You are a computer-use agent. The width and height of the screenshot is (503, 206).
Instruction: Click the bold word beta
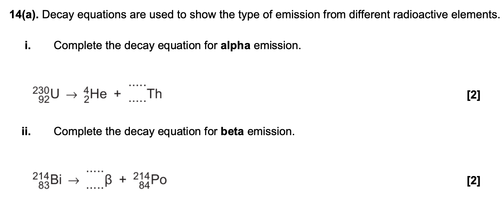coord(232,131)
